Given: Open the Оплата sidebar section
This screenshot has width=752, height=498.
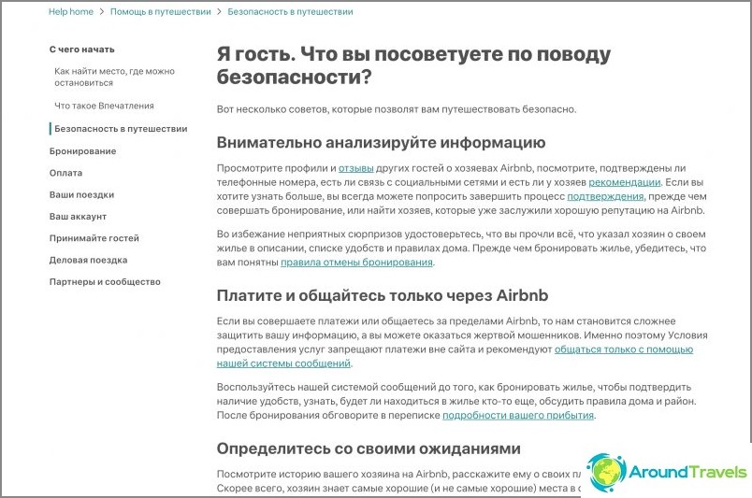Looking at the screenshot, I should tap(65, 173).
